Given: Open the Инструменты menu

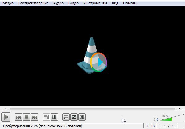Looking at the screenshot, I should 95,3.
